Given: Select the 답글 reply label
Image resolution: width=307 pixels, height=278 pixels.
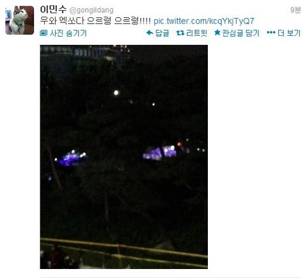Looking at the screenshot, I should point(162,33).
